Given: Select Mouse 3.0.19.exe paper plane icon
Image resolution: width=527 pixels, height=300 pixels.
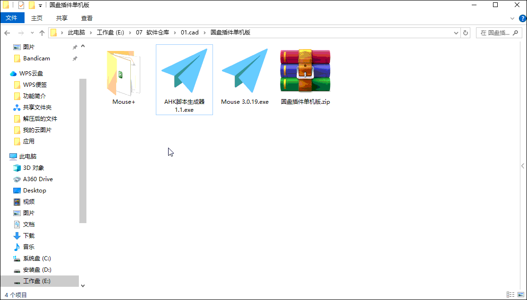Looking at the screenshot, I should (x=245, y=71).
